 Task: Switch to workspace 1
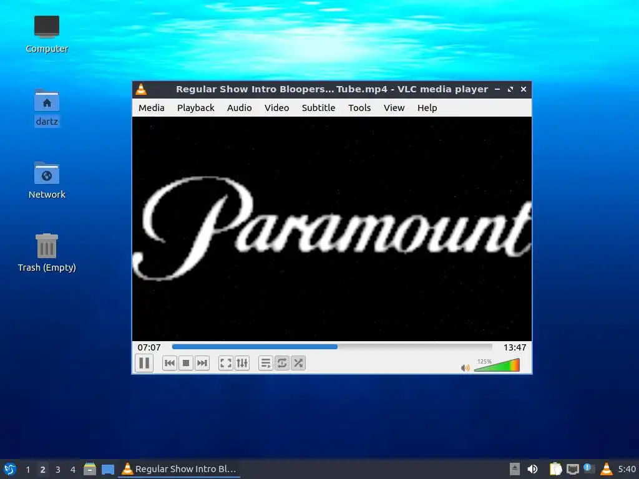tap(27, 470)
